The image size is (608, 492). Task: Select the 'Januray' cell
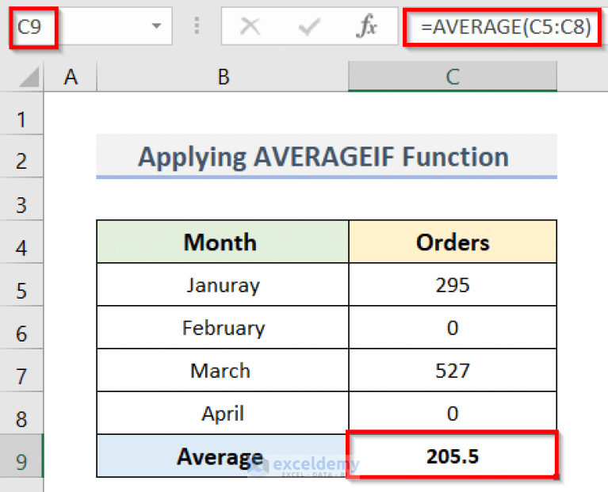[223, 284]
